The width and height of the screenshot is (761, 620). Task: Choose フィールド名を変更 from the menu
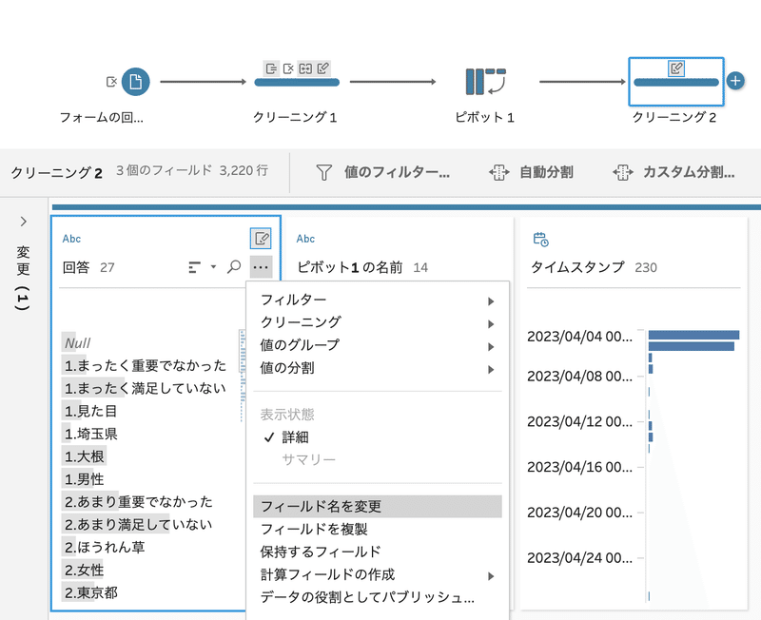click(x=378, y=507)
